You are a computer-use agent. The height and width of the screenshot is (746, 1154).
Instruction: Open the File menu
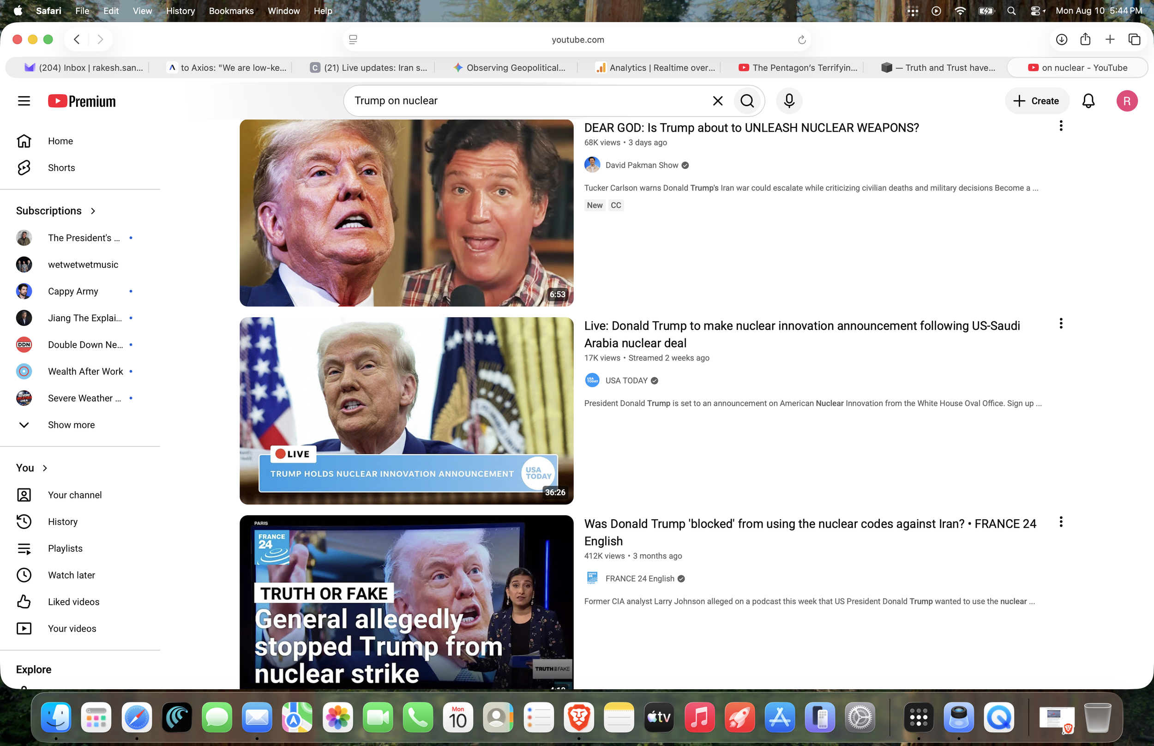tap(82, 11)
